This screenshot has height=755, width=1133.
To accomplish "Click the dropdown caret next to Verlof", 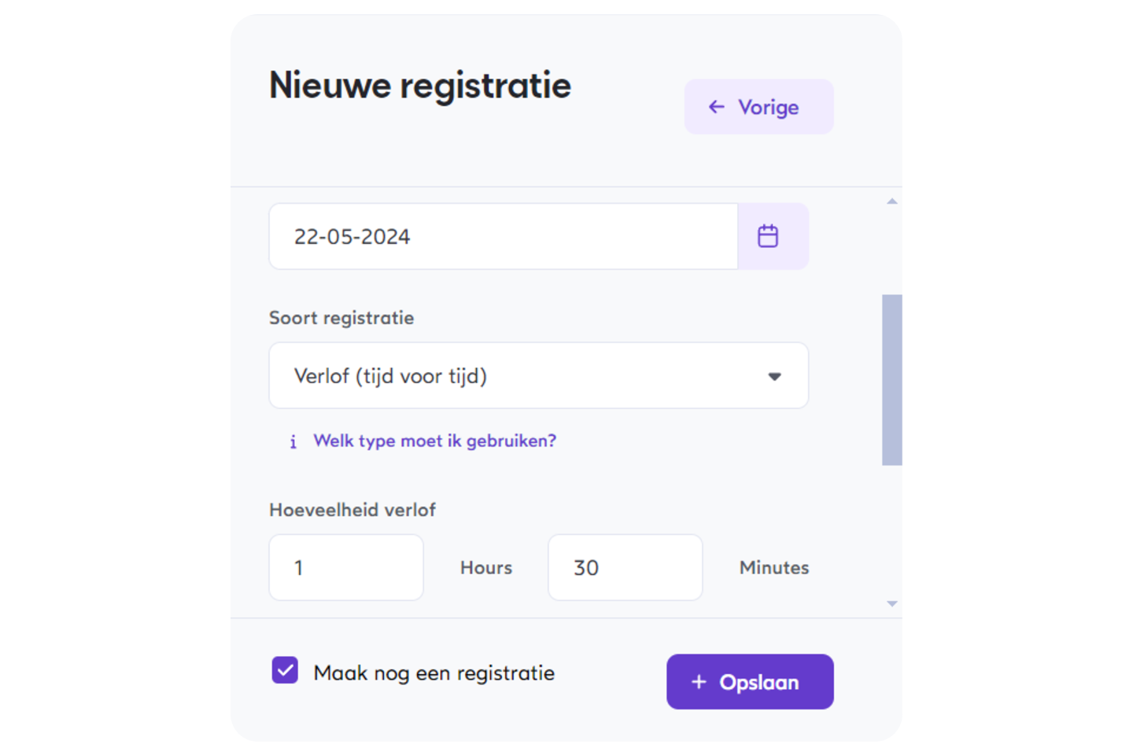I will [774, 377].
